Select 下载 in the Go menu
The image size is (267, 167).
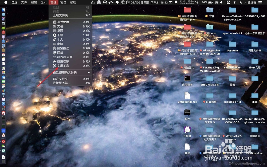70,35
